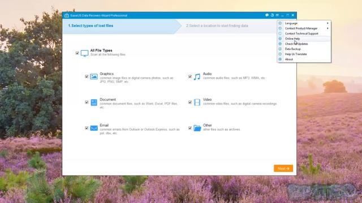Click the orange Next button

pyautogui.click(x=283, y=169)
